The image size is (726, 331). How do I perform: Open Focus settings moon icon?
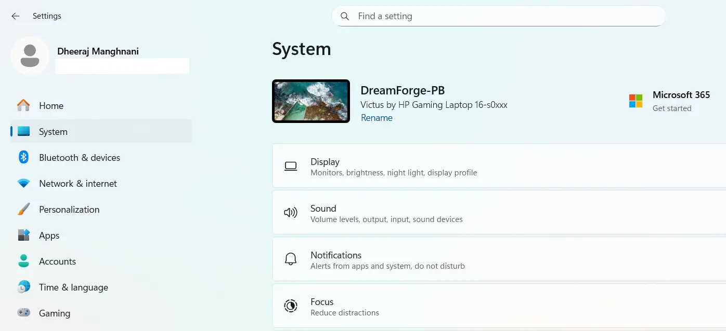tap(291, 306)
